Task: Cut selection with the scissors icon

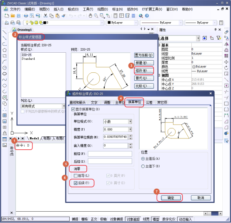Action: [x=45, y=15]
